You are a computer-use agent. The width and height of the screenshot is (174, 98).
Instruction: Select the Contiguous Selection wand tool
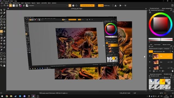pyautogui.click(x=1, y=59)
